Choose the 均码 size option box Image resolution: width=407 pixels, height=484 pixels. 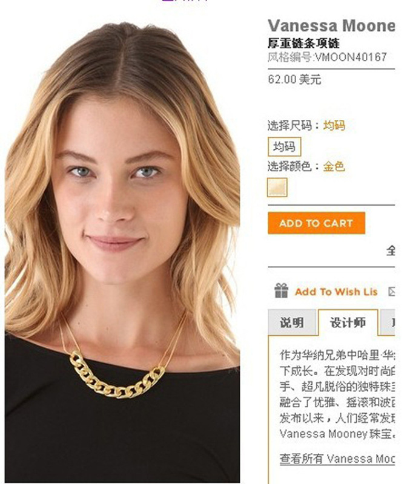[284, 146]
